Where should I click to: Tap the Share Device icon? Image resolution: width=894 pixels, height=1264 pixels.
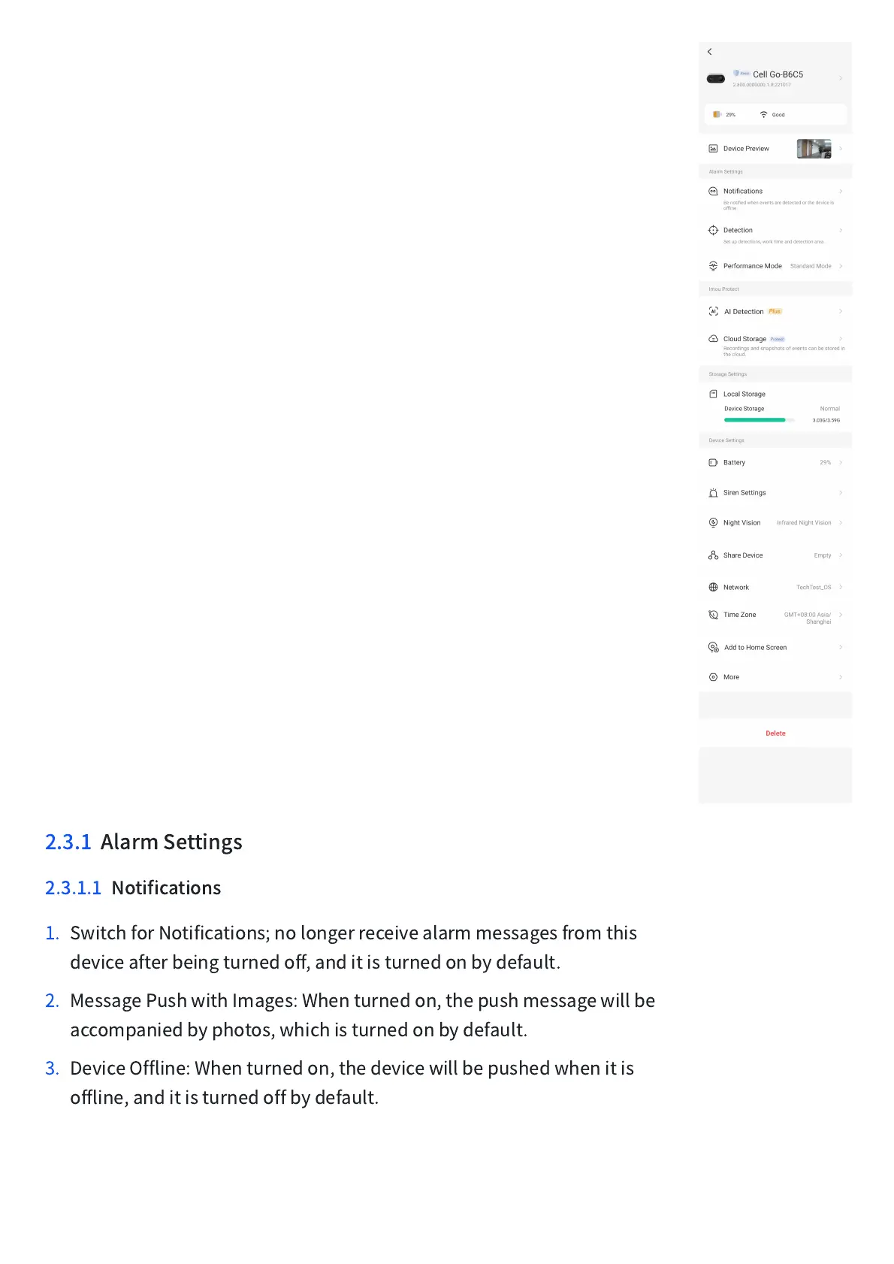(713, 555)
